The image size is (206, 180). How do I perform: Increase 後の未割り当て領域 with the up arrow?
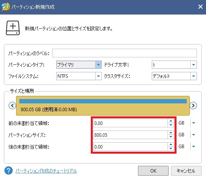pyautogui.click(x=171, y=144)
